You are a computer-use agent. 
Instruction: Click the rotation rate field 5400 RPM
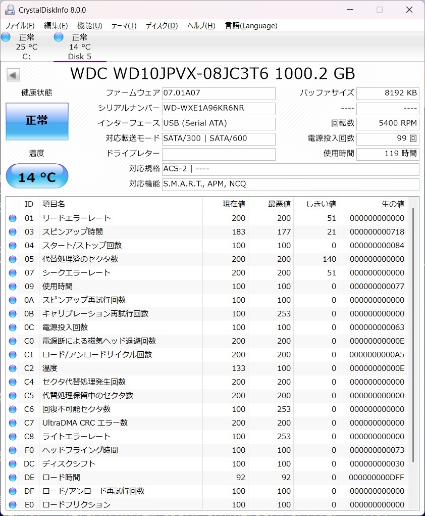(x=388, y=123)
